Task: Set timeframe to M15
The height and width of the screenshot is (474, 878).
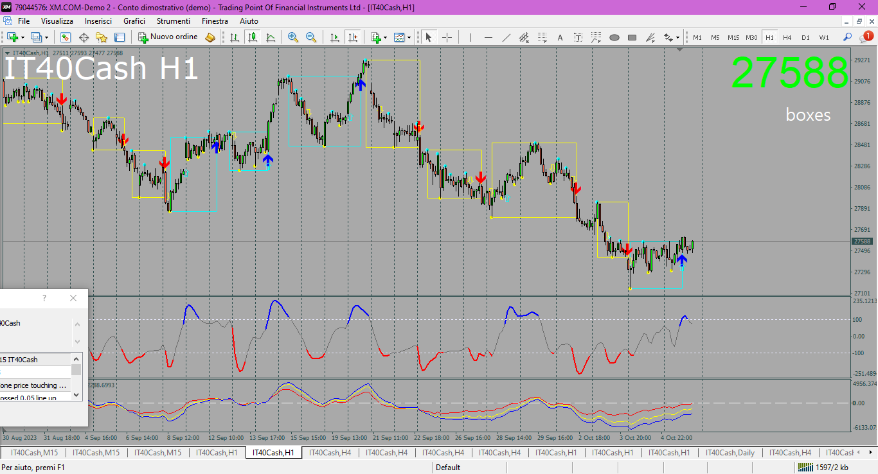Action: coord(733,37)
